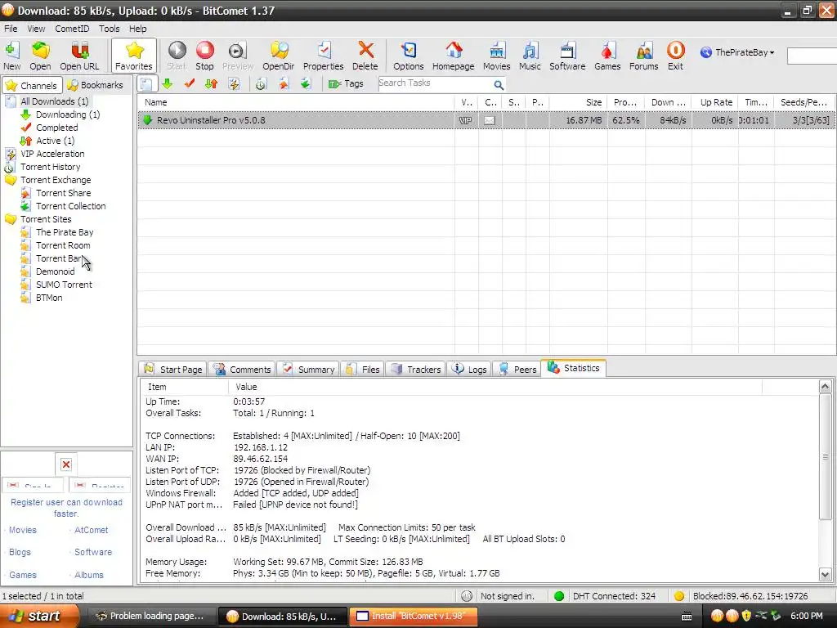The height and width of the screenshot is (628, 837).
Task: Select the Completed tree item
Action: [56, 128]
